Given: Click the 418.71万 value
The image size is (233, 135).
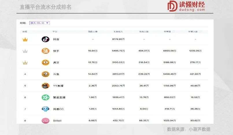Looking at the screenshot, I should [170, 109].
